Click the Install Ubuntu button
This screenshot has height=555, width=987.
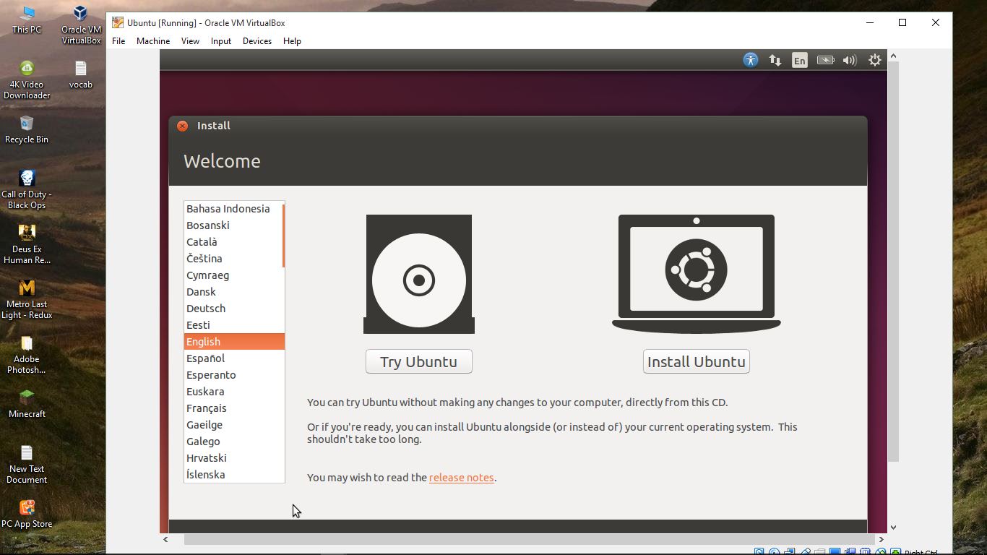click(x=697, y=361)
